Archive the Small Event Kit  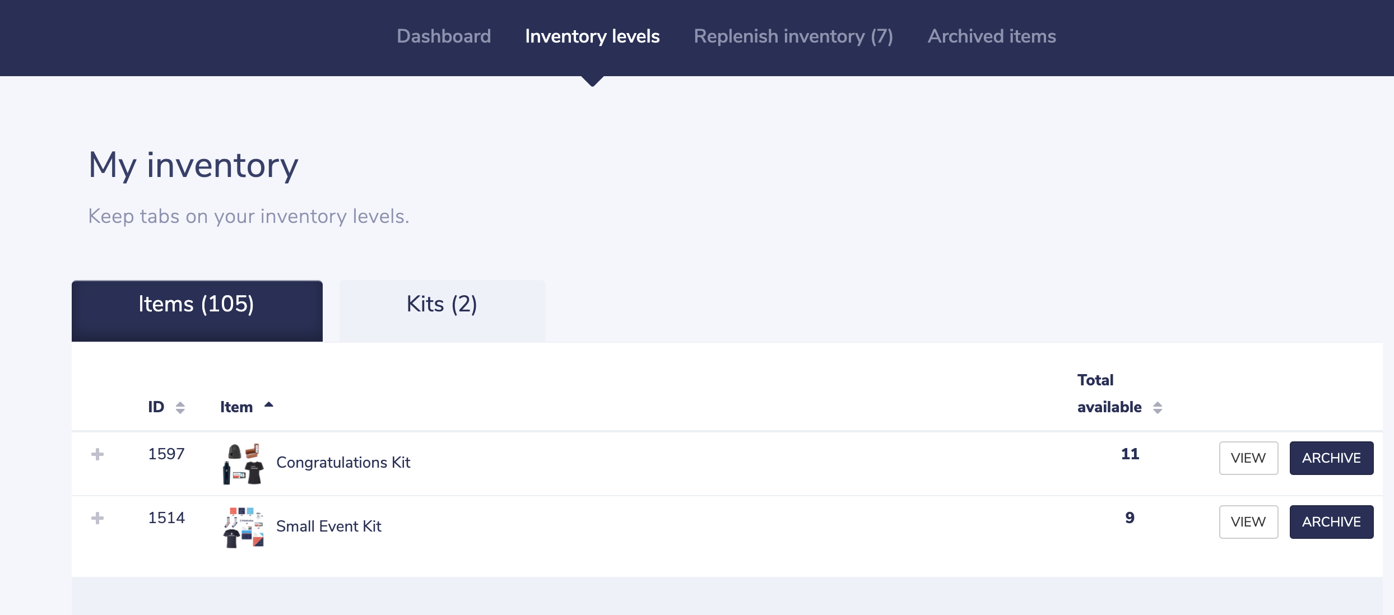coord(1331,522)
